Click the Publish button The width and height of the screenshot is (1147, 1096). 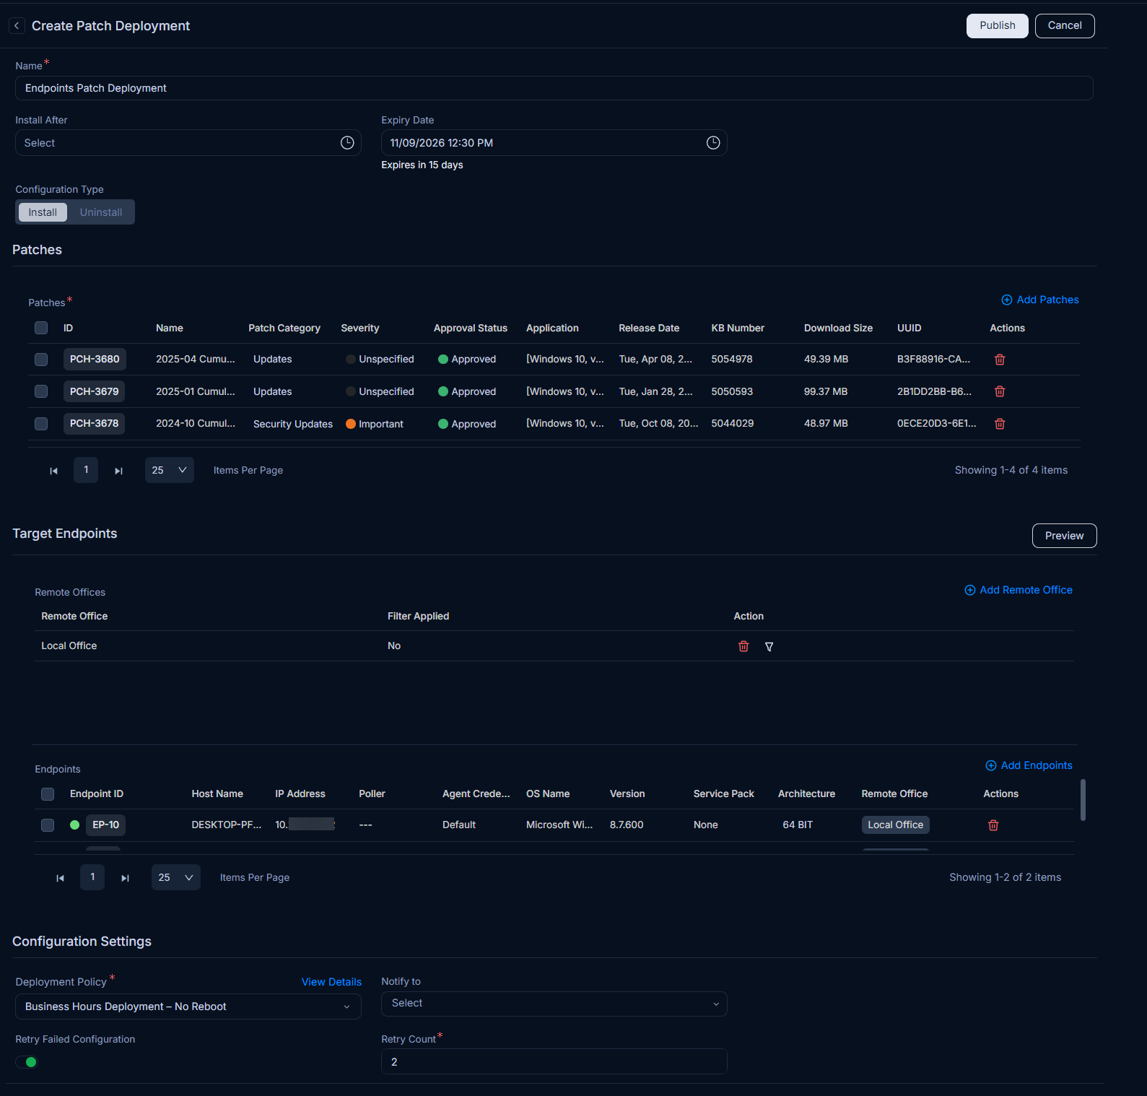tap(998, 25)
